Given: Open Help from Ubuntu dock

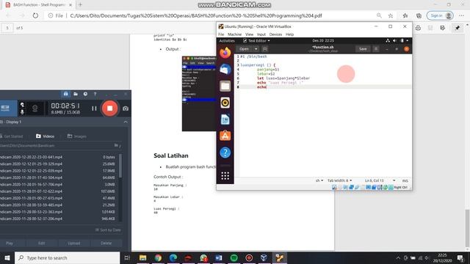Looking at the screenshot, I should [x=225, y=153].
